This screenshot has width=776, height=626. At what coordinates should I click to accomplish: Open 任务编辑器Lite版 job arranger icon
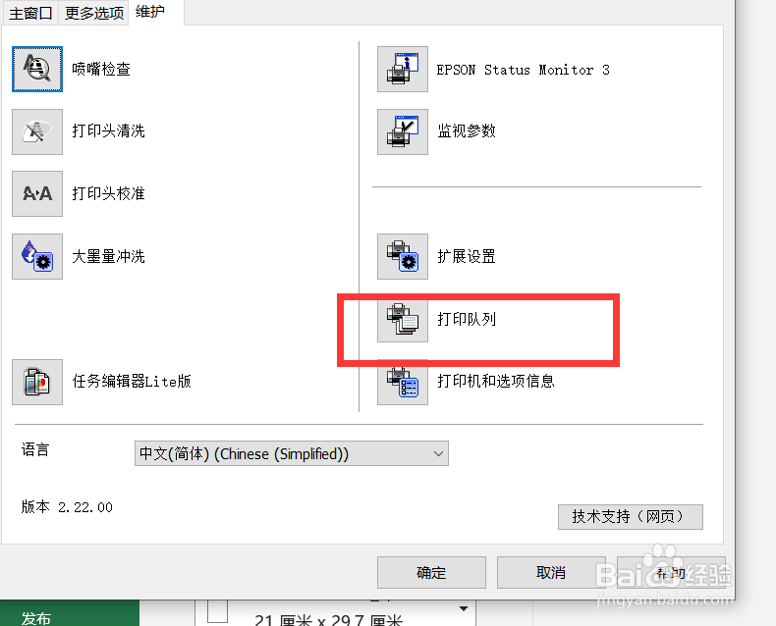point(37,382)
